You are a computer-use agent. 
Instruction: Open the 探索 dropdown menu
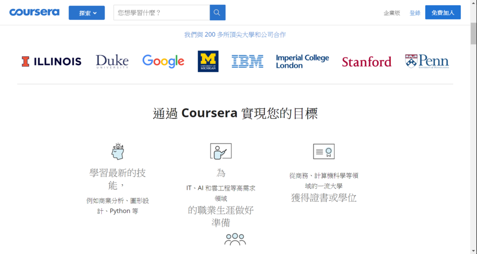coord(87,13)
